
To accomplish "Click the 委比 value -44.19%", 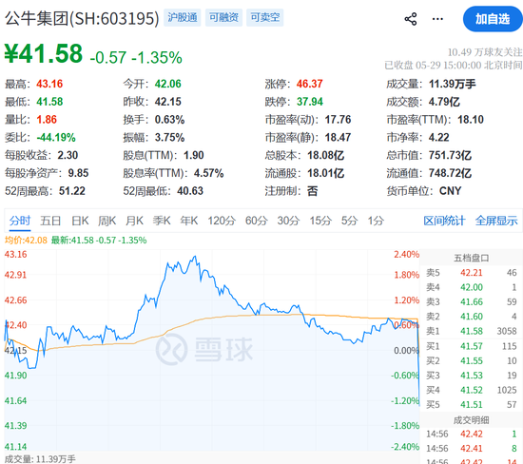I will [x=56, y=138].
